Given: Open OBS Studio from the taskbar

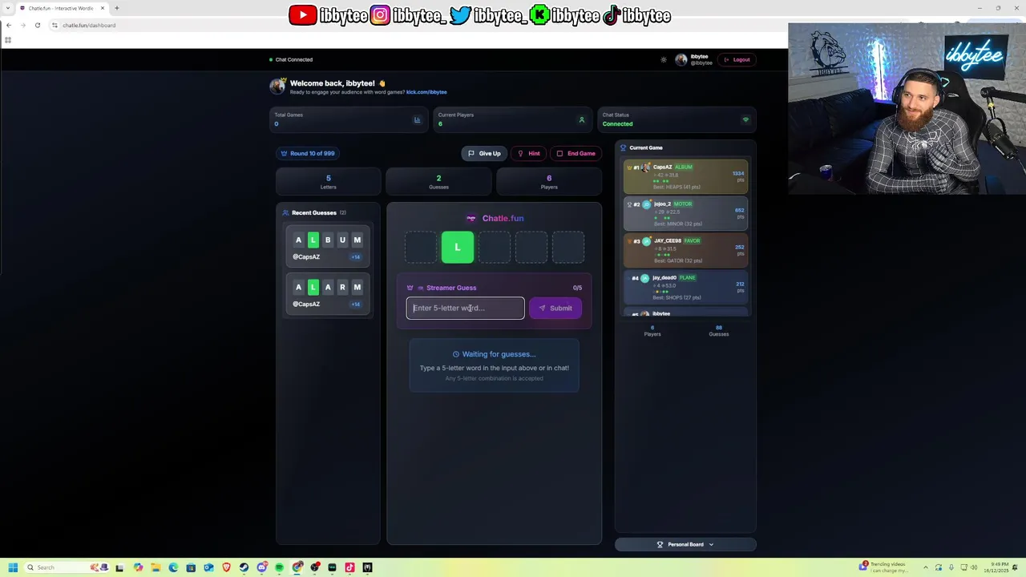Looking at the screenshot, I should (314, 567).
